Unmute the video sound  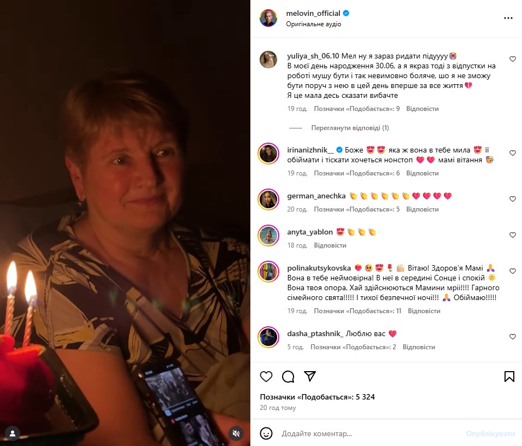pos(236,433)
